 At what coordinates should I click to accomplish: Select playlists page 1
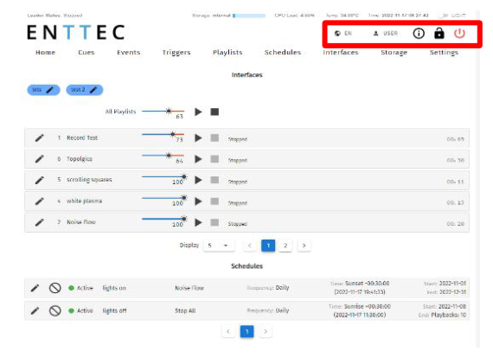[268, 246]
